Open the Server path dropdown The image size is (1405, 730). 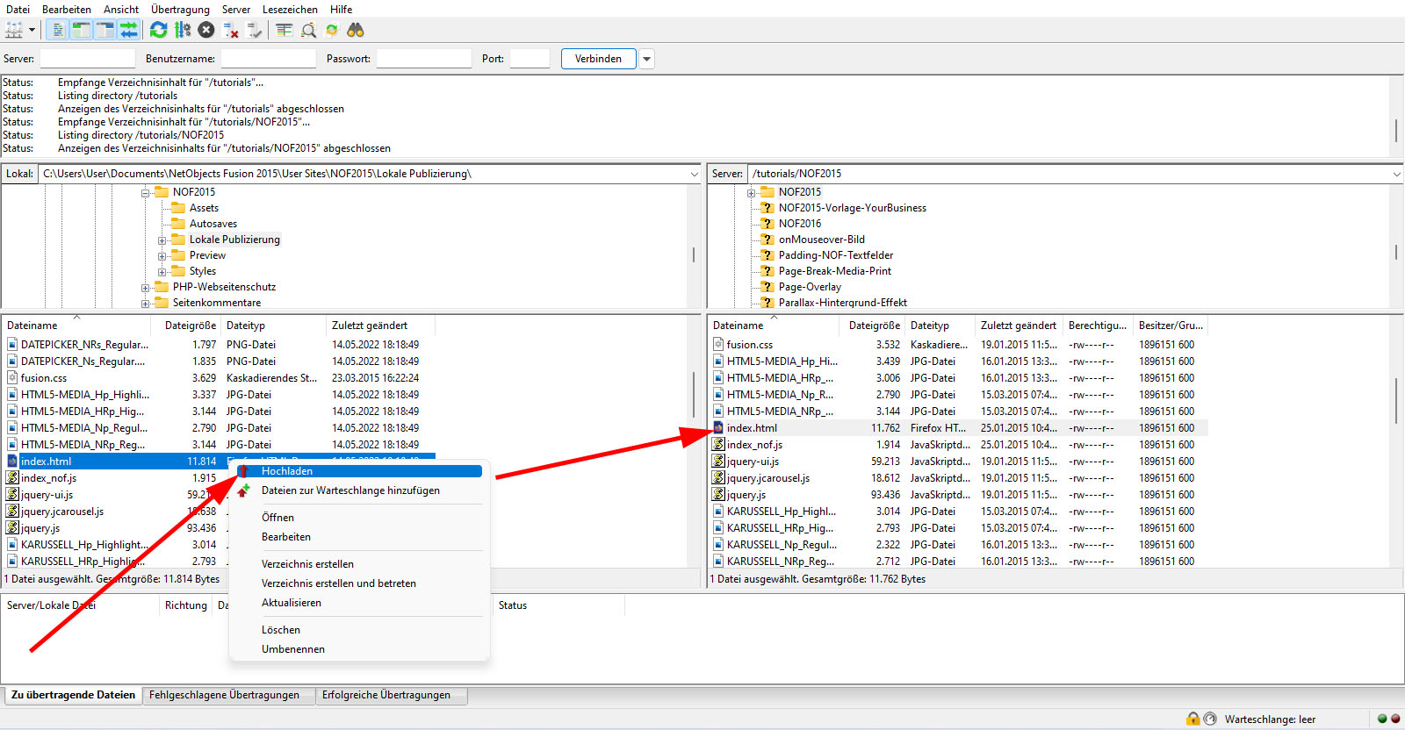click(x=1396, y=174)
